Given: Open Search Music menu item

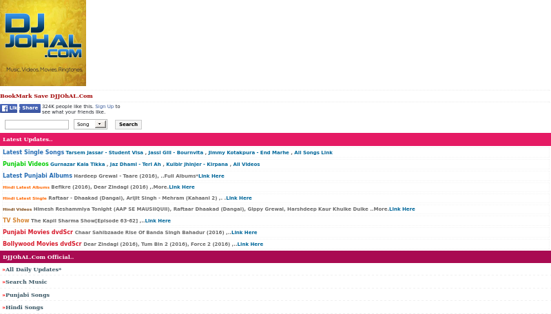Looking at the screenshot, I should tap(25, 282).
